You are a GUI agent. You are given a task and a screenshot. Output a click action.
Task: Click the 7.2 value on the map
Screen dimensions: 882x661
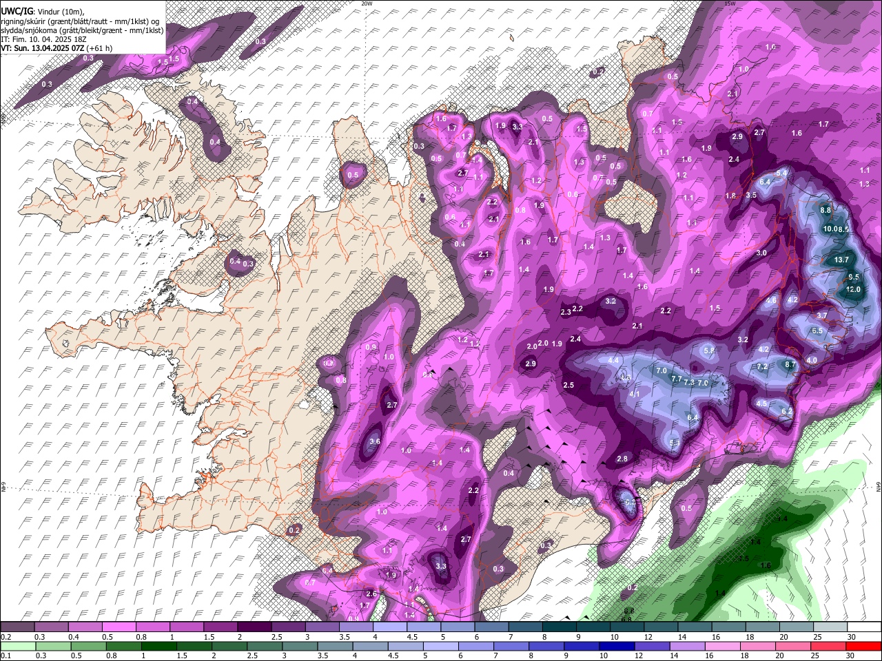(762, 367)
